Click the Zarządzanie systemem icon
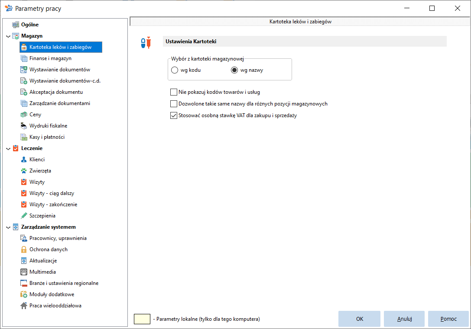Viewport: 471px width, 329px height. pos(16,227)
